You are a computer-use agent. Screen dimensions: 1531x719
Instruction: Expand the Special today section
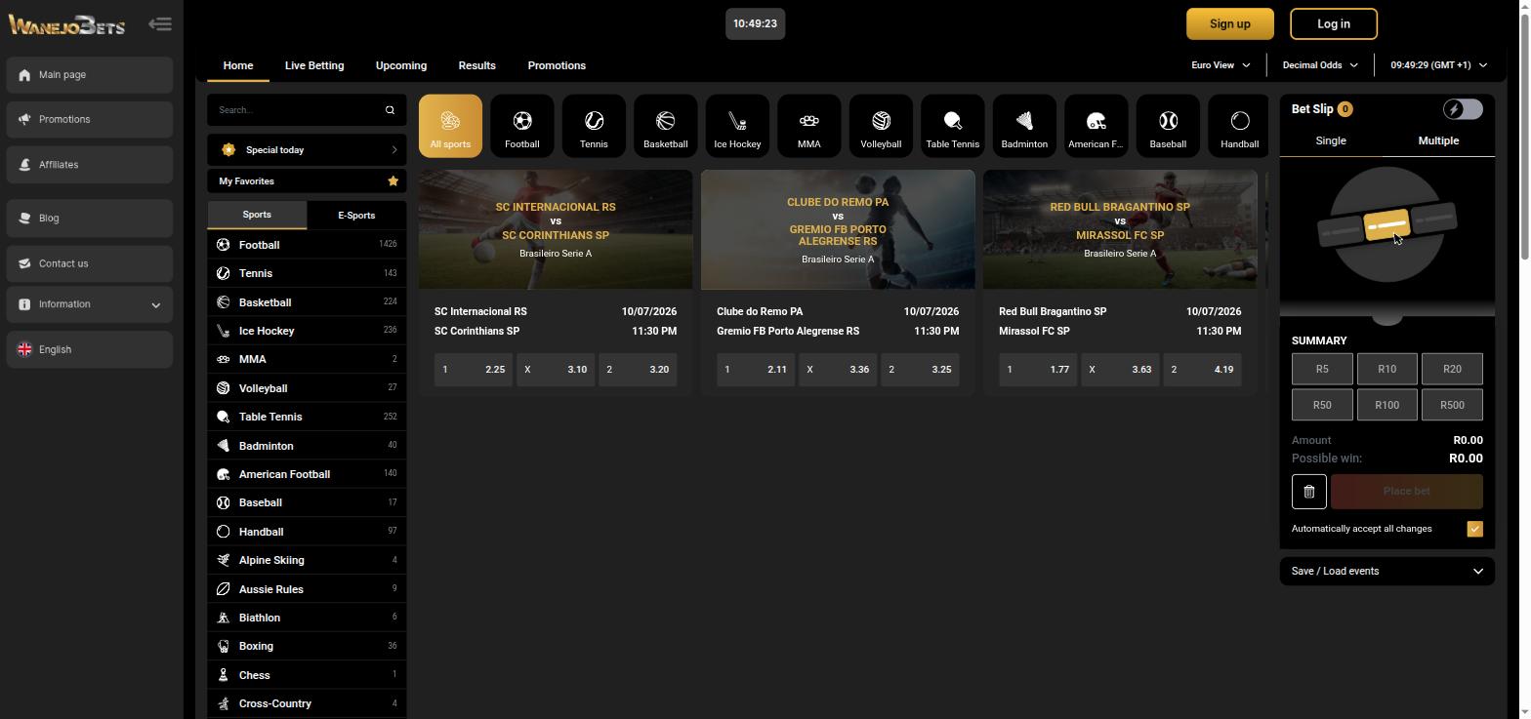click(x=307, y=150)
